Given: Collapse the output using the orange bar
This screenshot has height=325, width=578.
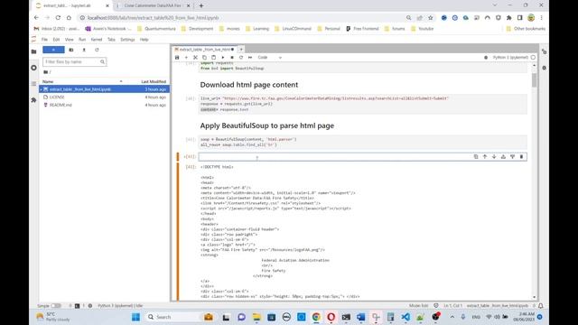Looking at the screenshot, I should click(178, 231).
